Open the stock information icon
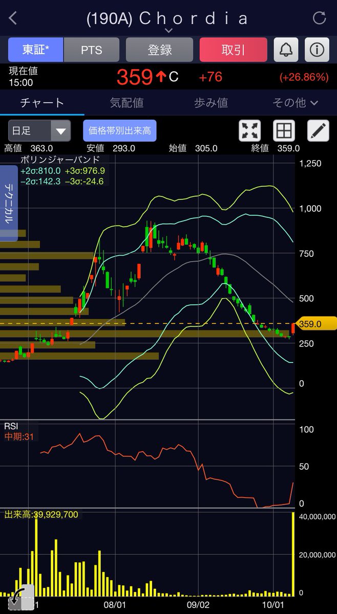This screenshot has width=337, height=614. coord(317,50)
